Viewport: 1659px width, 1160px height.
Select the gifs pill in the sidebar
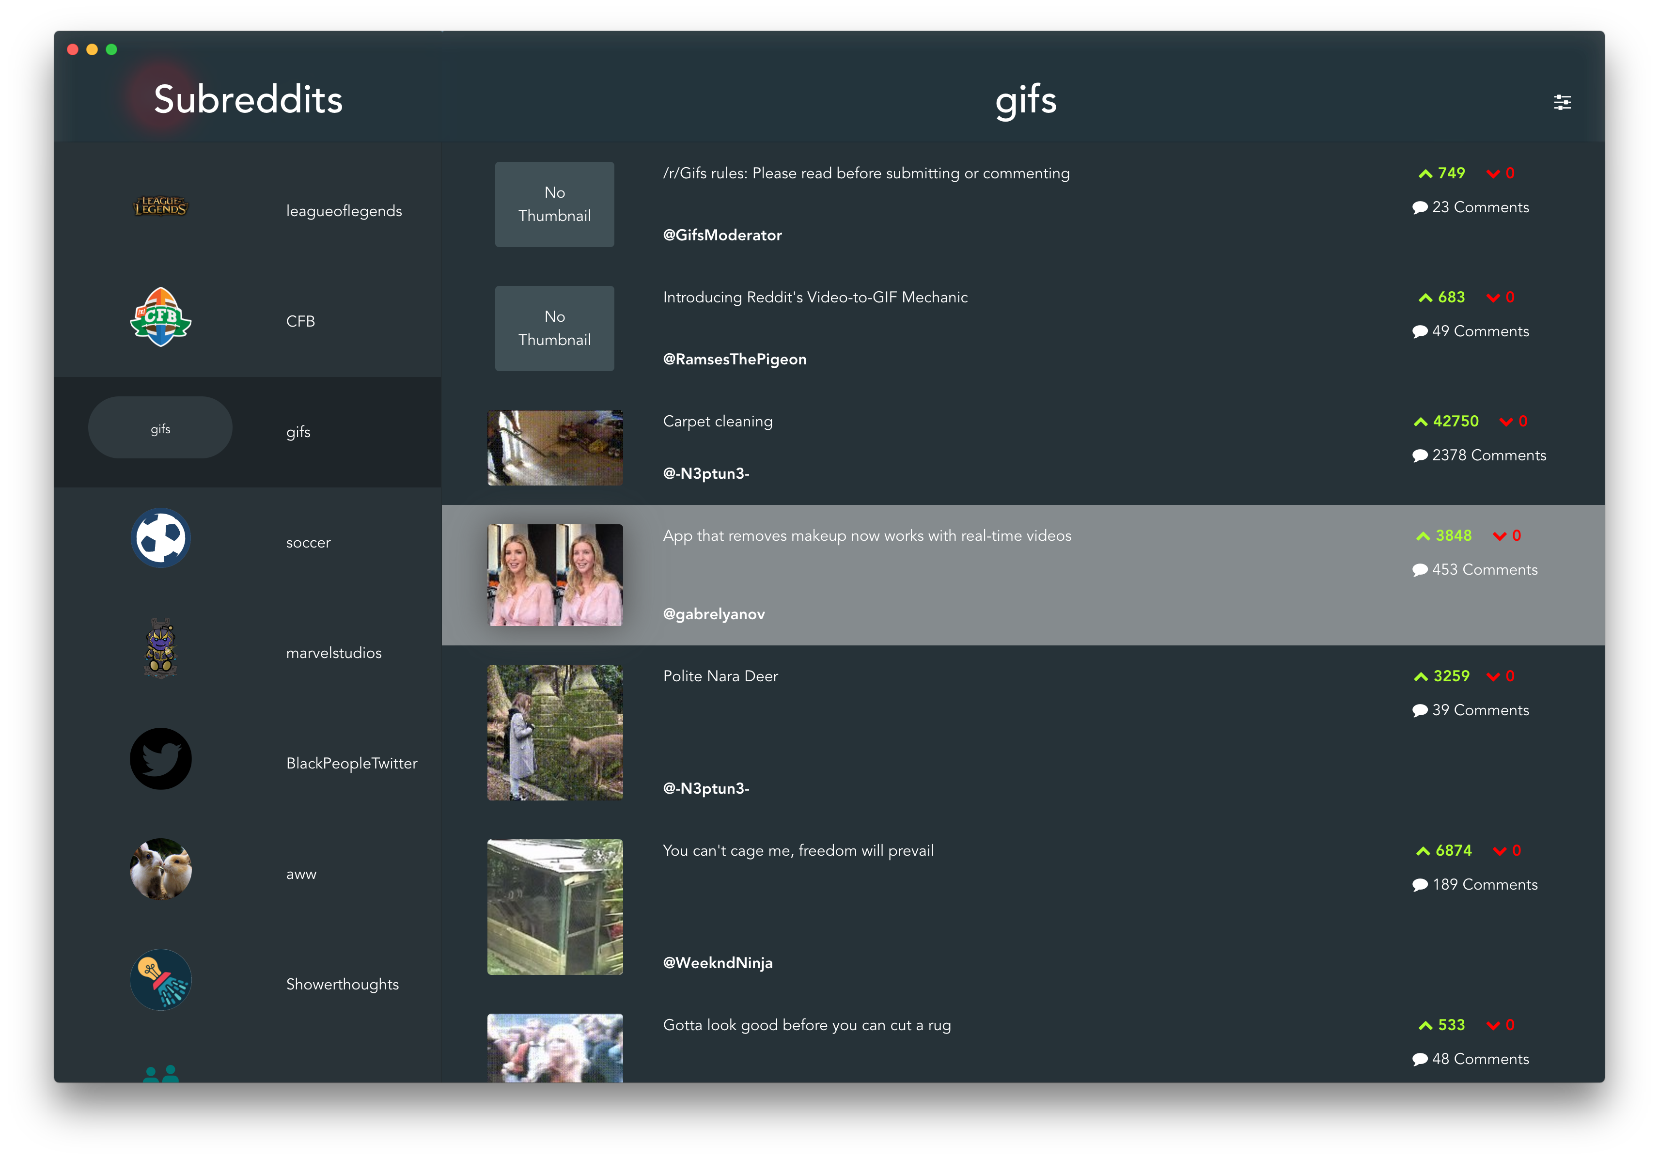coord(160,427)
